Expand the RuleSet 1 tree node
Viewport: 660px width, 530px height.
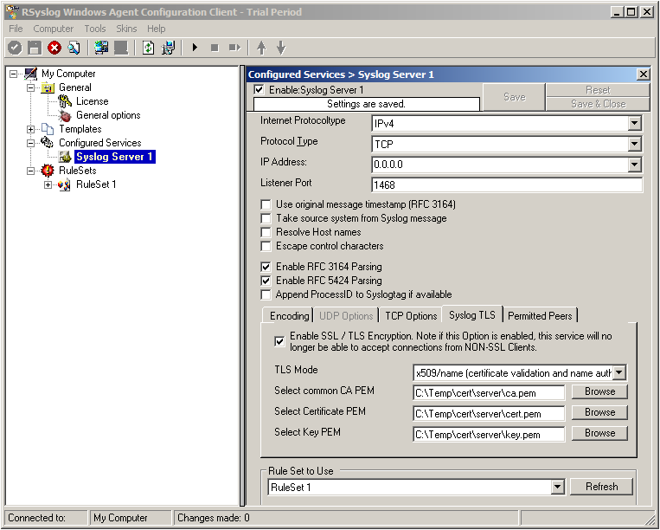48,184
